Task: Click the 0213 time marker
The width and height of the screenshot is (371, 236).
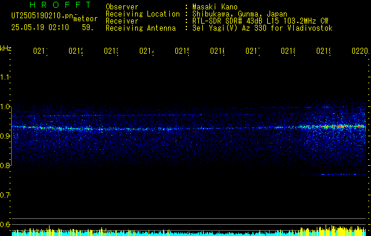Action: (x=111, y=51)
